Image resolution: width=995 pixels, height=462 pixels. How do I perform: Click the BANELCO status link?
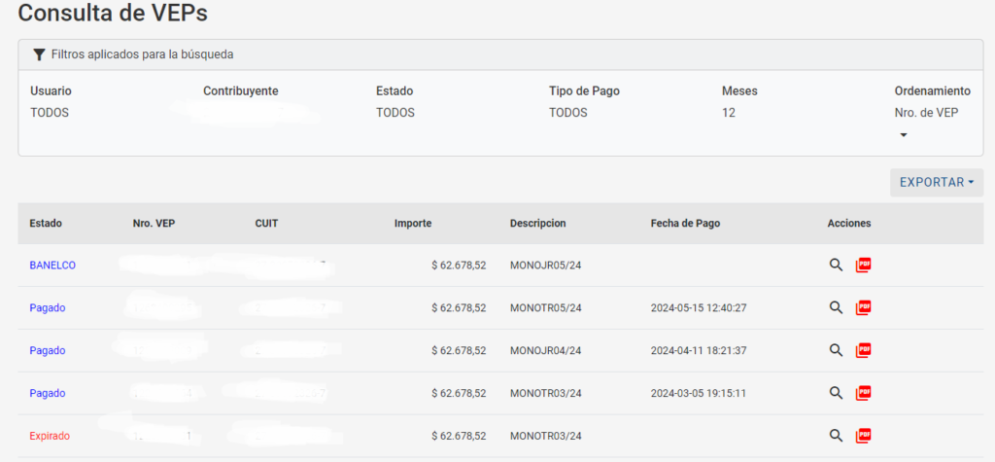52,266
